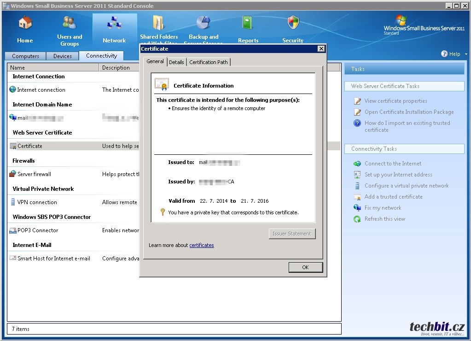This screenshot has height=341, width=471.
Task: Switch to the Details tab
Action: click(176, 62)
